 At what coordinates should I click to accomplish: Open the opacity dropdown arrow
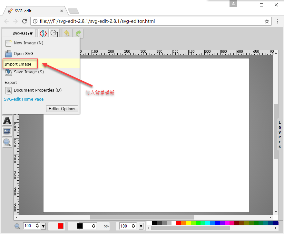(x=141, y=226)
